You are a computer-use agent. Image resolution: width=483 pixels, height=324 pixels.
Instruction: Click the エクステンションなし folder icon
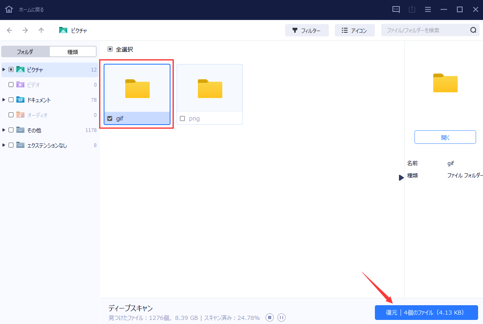(x=20, y=145)
